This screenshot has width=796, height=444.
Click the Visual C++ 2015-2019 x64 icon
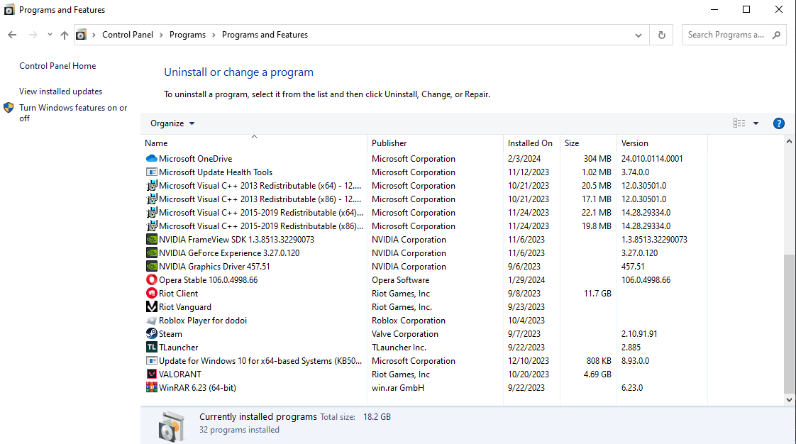(151, 213)
